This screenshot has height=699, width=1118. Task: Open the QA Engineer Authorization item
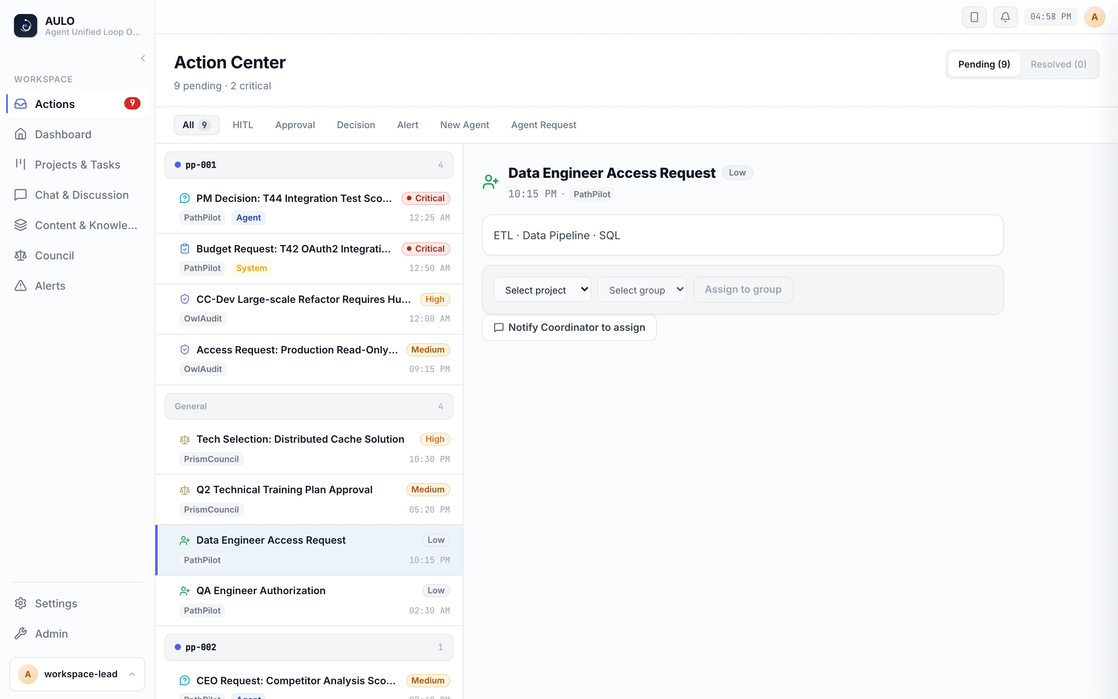point(309,600)
